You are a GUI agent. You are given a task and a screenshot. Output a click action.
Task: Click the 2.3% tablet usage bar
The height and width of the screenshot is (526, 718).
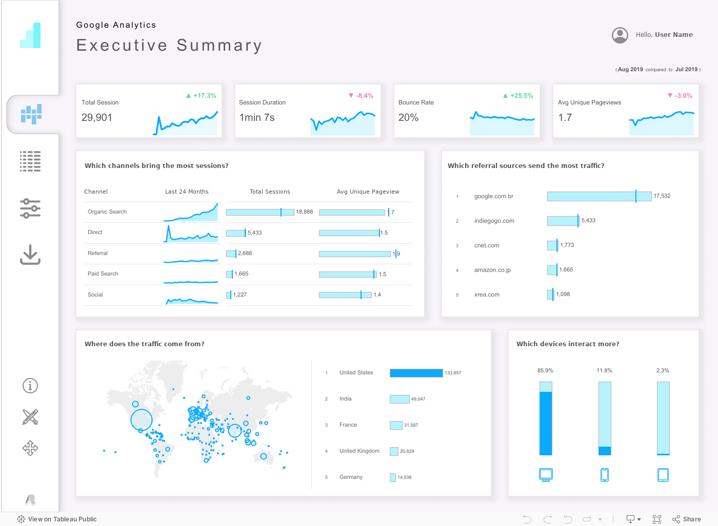[663, 418]
